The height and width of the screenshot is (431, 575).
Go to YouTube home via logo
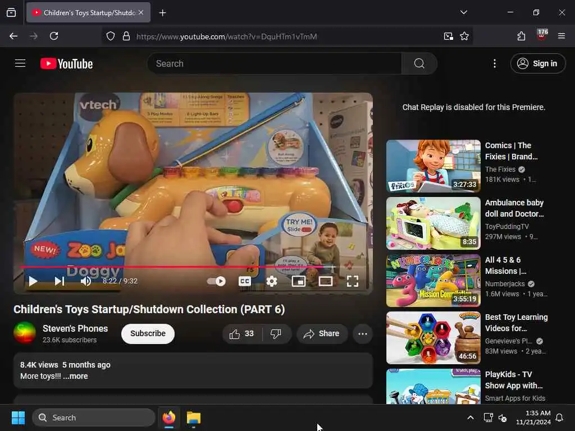coord(66,64)
